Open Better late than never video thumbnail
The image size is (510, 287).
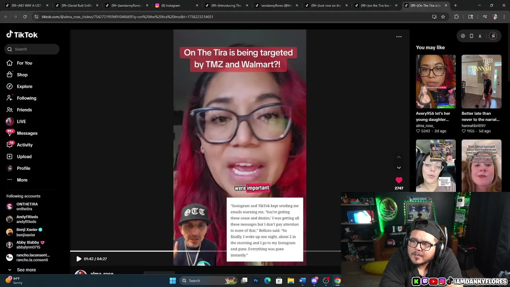(x=481, y=81)
